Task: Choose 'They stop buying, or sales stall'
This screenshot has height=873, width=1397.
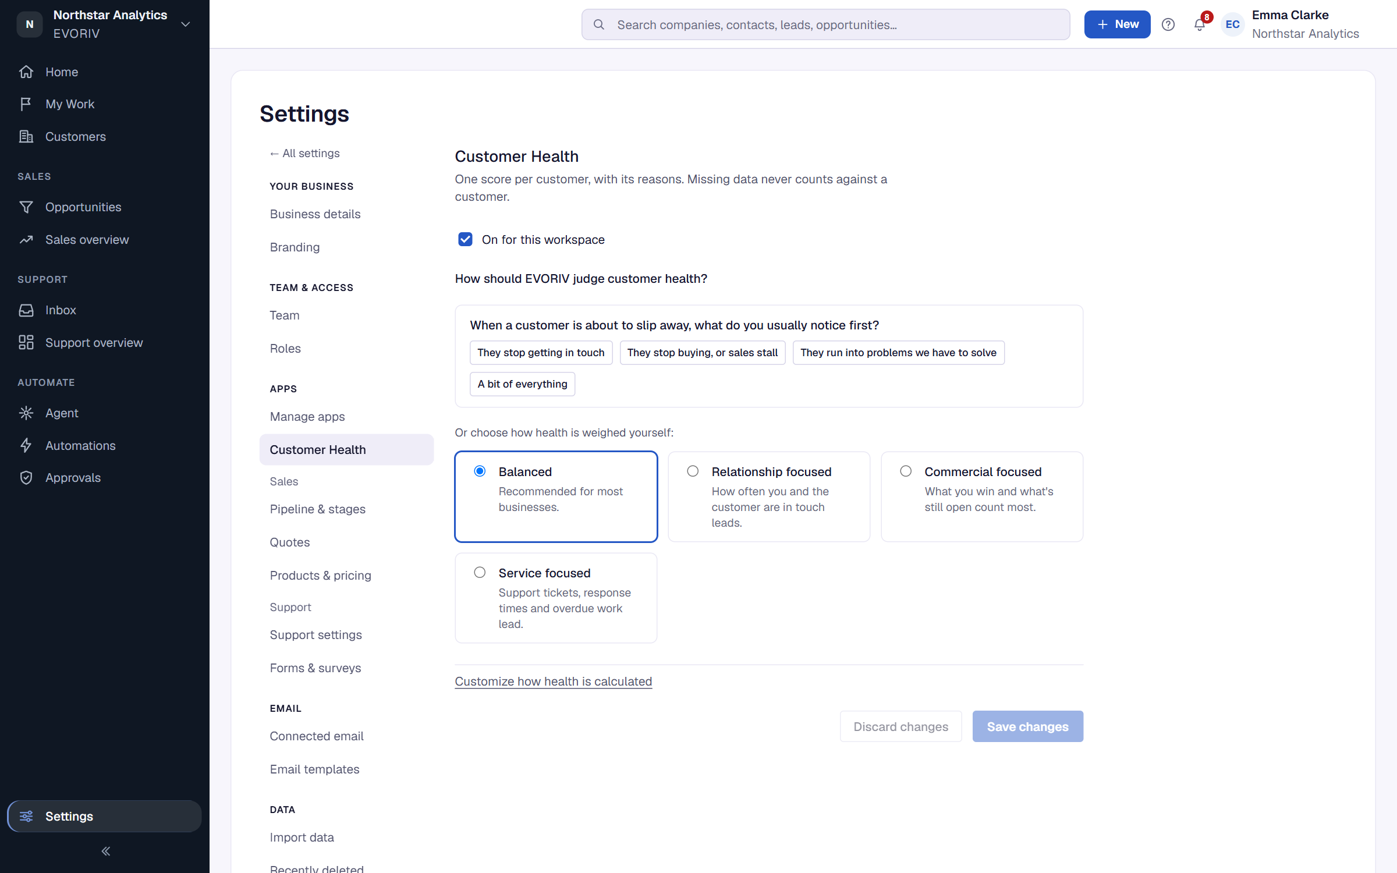Action: pos(702,353)
